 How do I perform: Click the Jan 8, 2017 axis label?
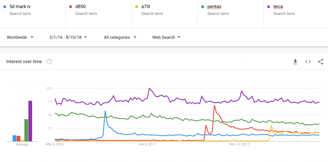147,144
